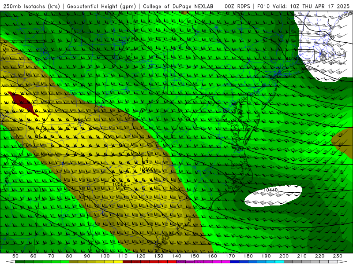Click the legend value 110

tap(123, 256)
